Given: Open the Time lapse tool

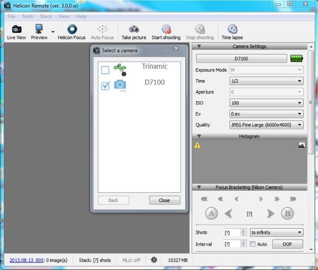Looking at the screenshot, I should (232, 32).
